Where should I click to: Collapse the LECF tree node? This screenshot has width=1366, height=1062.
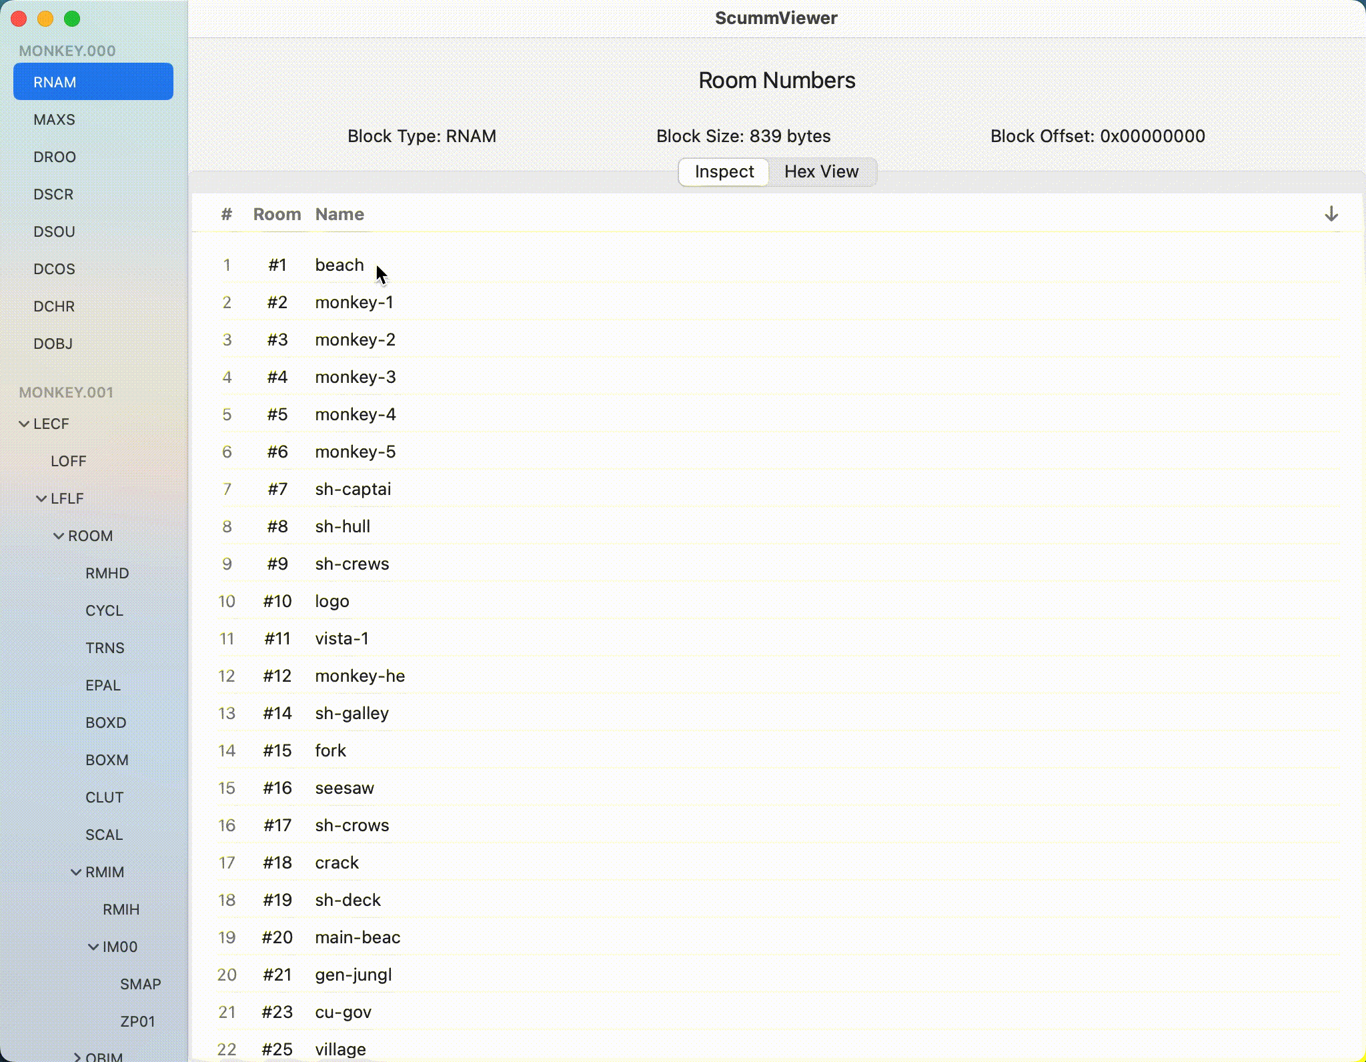(x=24, y=424)
